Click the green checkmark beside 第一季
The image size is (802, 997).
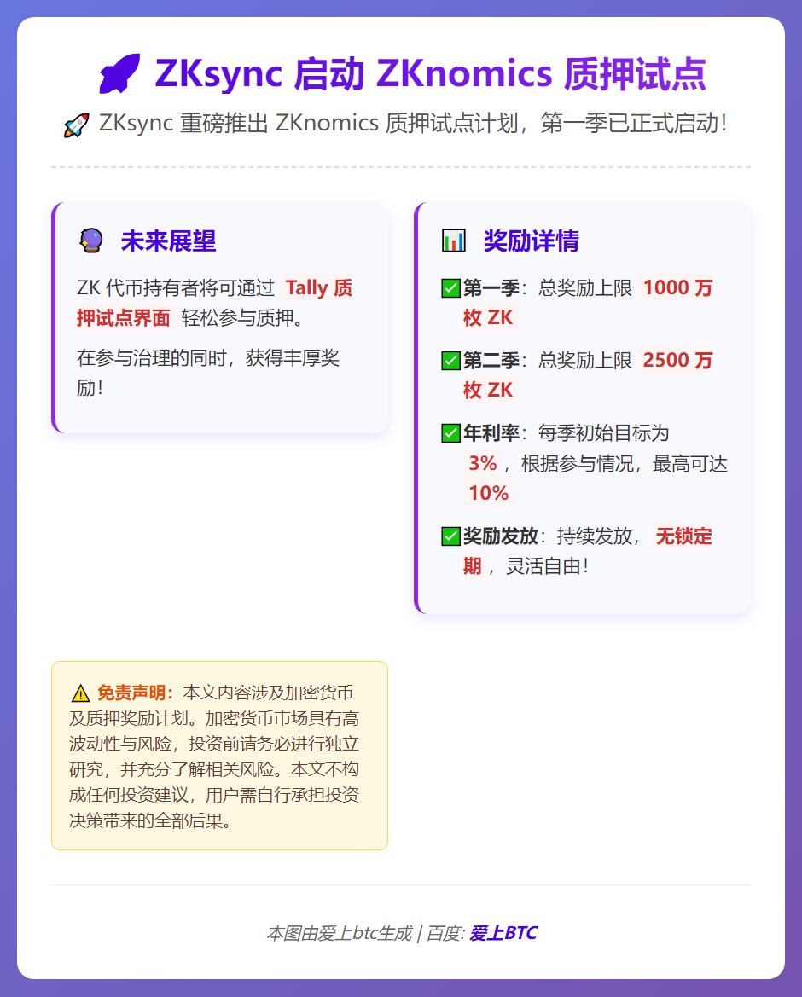[450, 288]
